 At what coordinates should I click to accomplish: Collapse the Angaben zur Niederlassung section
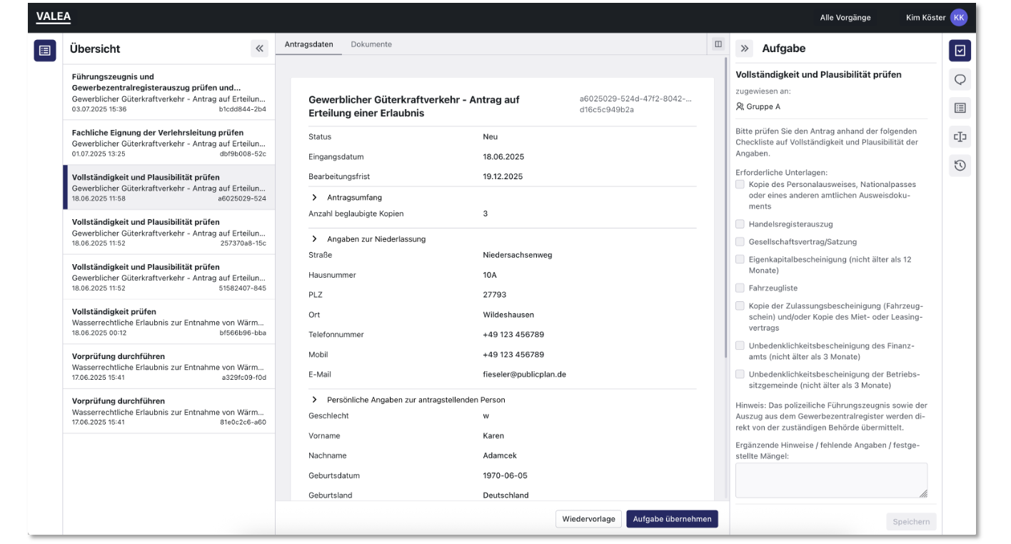pyautogui.click(x=314, y=239)
